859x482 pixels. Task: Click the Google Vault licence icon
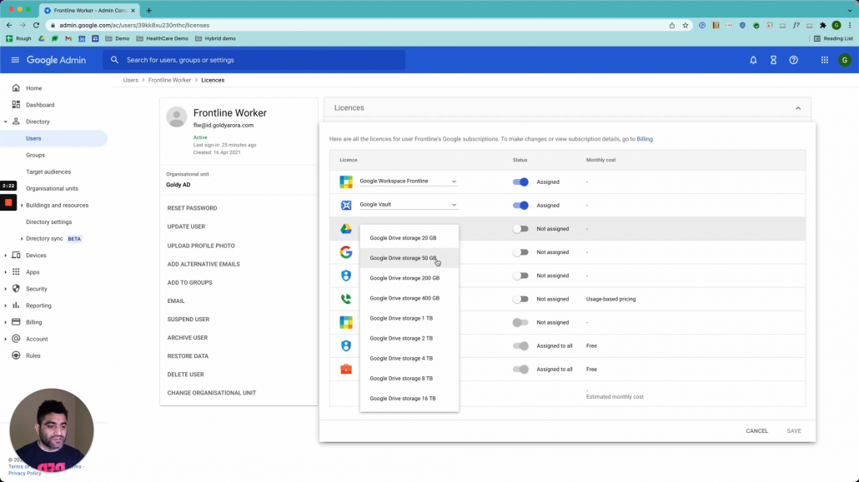pos(345,205)
